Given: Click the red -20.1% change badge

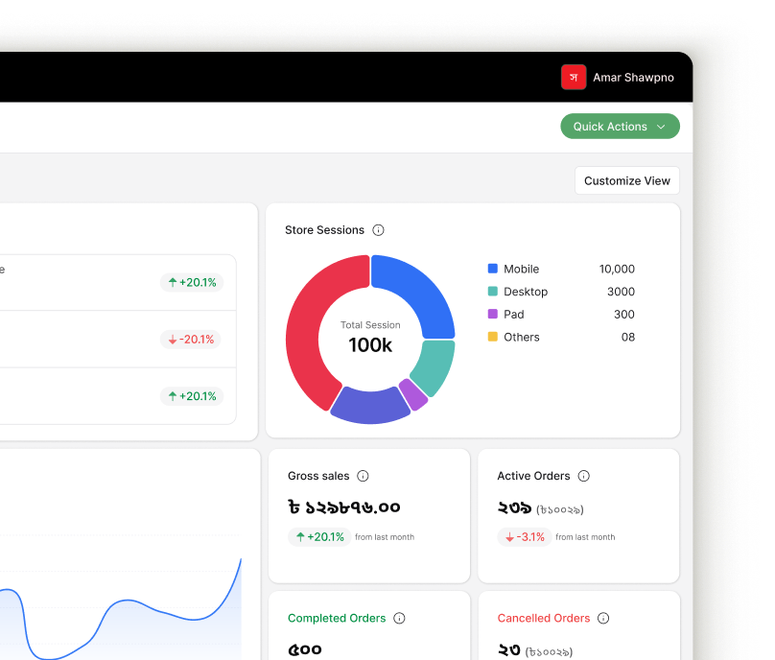Looking at the screenshot, I should (x=191, y=340).
